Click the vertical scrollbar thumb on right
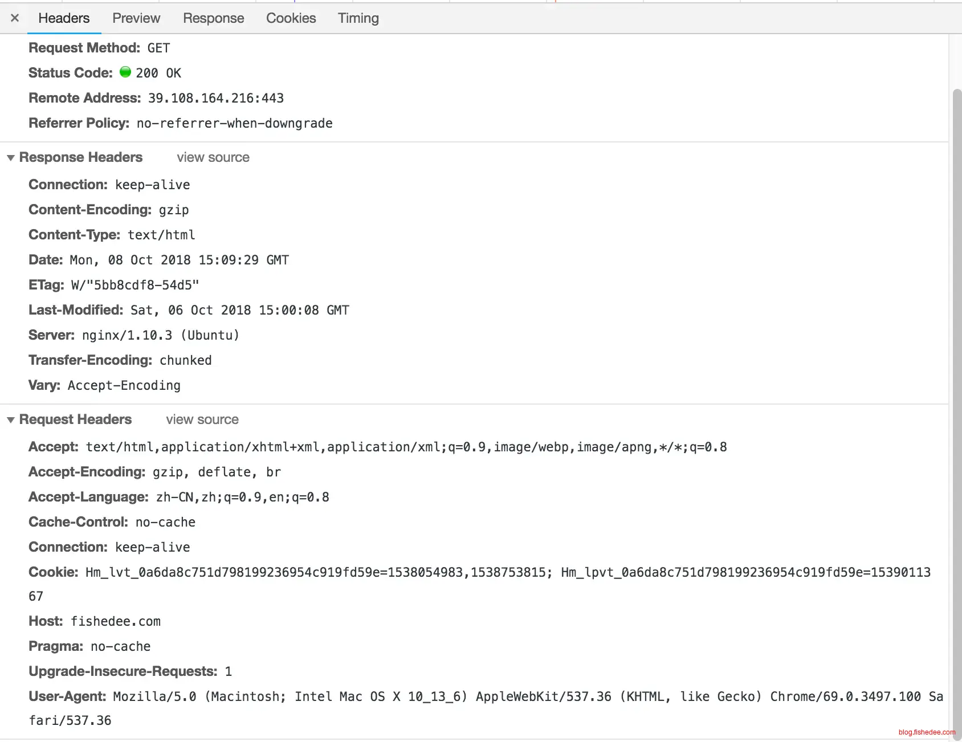 [957, 399]
